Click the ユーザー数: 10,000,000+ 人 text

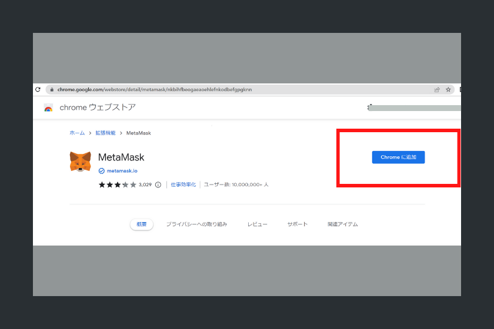236,184
